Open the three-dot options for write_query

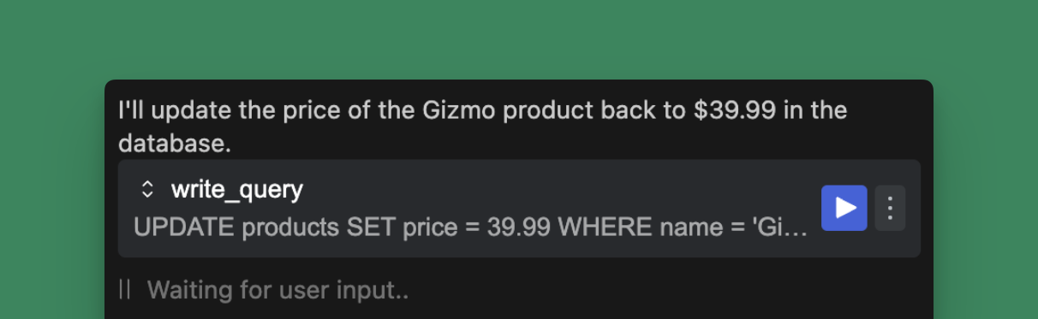[890, 208]
